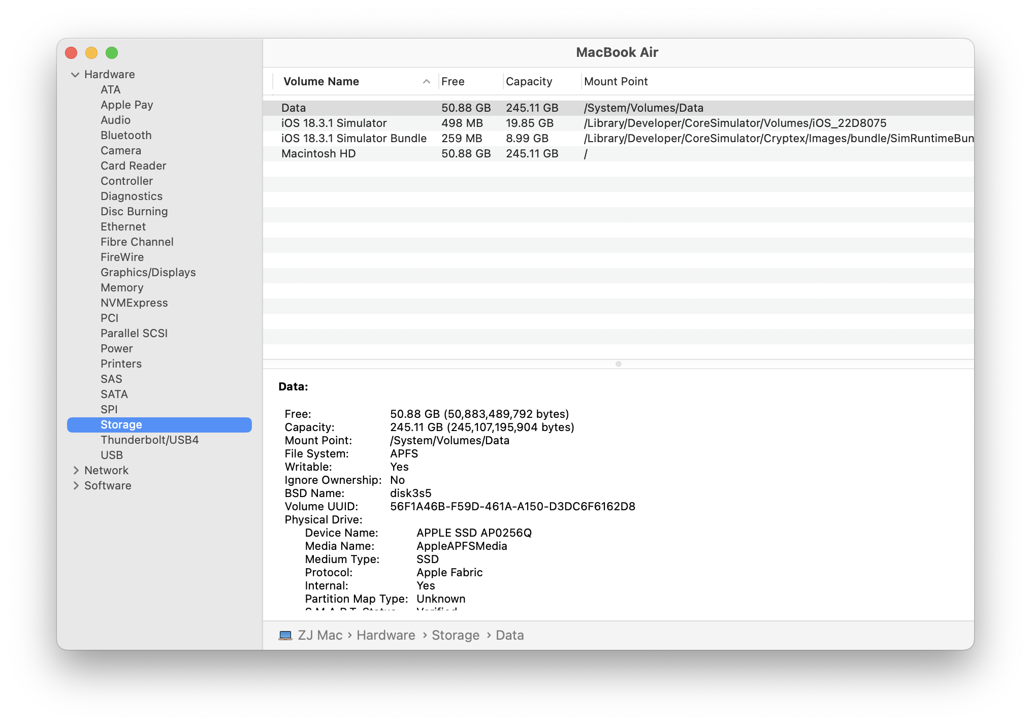Collapse the Hardware section
The image size is (1031, 725).
[x=75, y=75]
